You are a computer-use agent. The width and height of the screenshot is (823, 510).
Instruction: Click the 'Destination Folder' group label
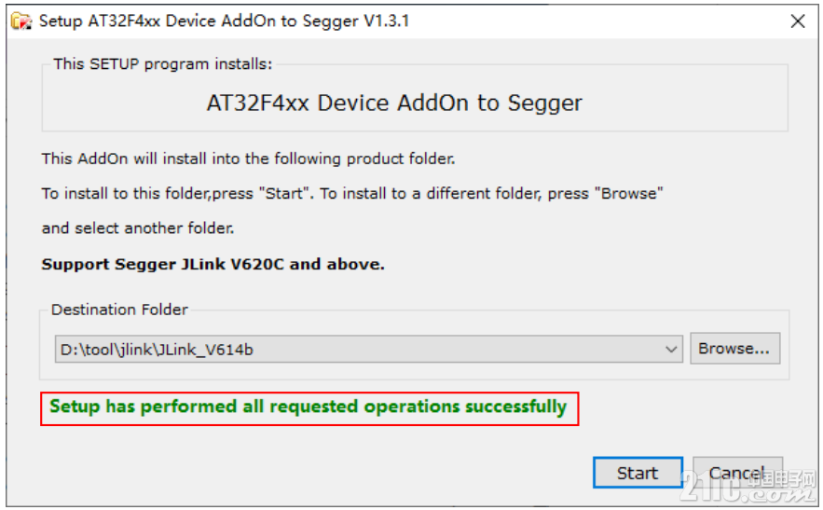click(x=119, y=310)
